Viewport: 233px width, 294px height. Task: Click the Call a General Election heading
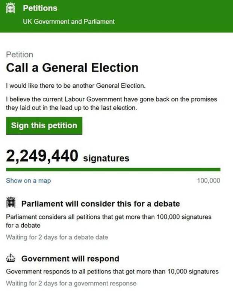(x=72, y=67)
